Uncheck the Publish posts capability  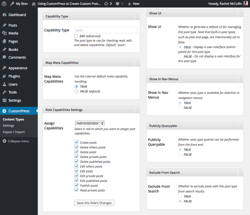click(x=77, y=185)
